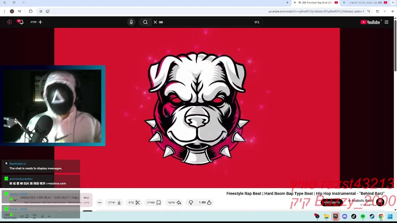Image resolution: width=397 pixels, height=223 pixels.
Task: Submit search with the magnifier icon
Action: pos(145,22)
